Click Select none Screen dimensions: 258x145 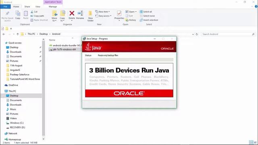[147, 16]
